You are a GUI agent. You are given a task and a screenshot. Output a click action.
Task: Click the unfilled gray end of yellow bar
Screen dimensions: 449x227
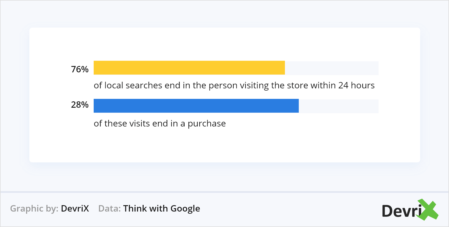click(x=331, y=68)
